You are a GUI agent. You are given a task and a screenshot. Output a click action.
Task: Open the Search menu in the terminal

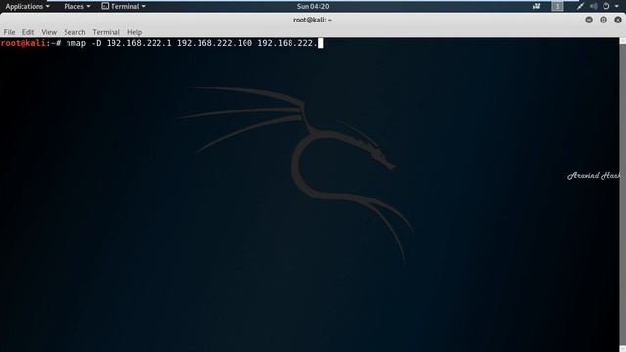tap(74, 32)
